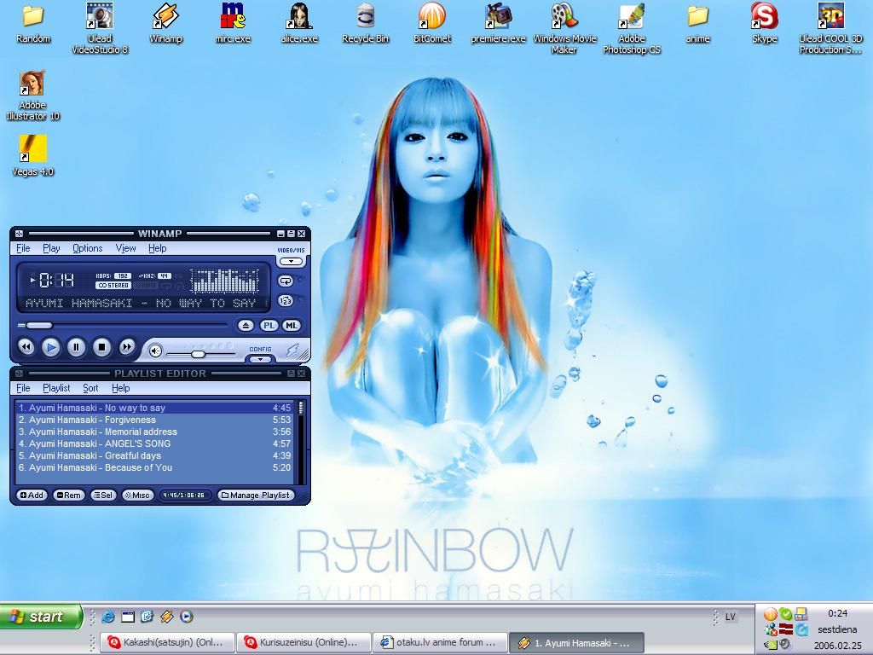The width and height of the screenshot is (873, 655).
Task: Click the Misc button in playlist
Action: (x=137, y=496)
